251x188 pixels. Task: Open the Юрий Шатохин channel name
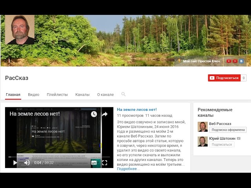click(222, 138)
